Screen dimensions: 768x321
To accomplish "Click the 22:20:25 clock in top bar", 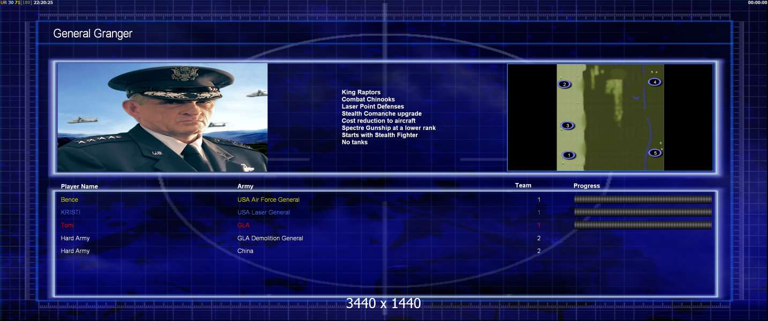I will click(43, 3).
